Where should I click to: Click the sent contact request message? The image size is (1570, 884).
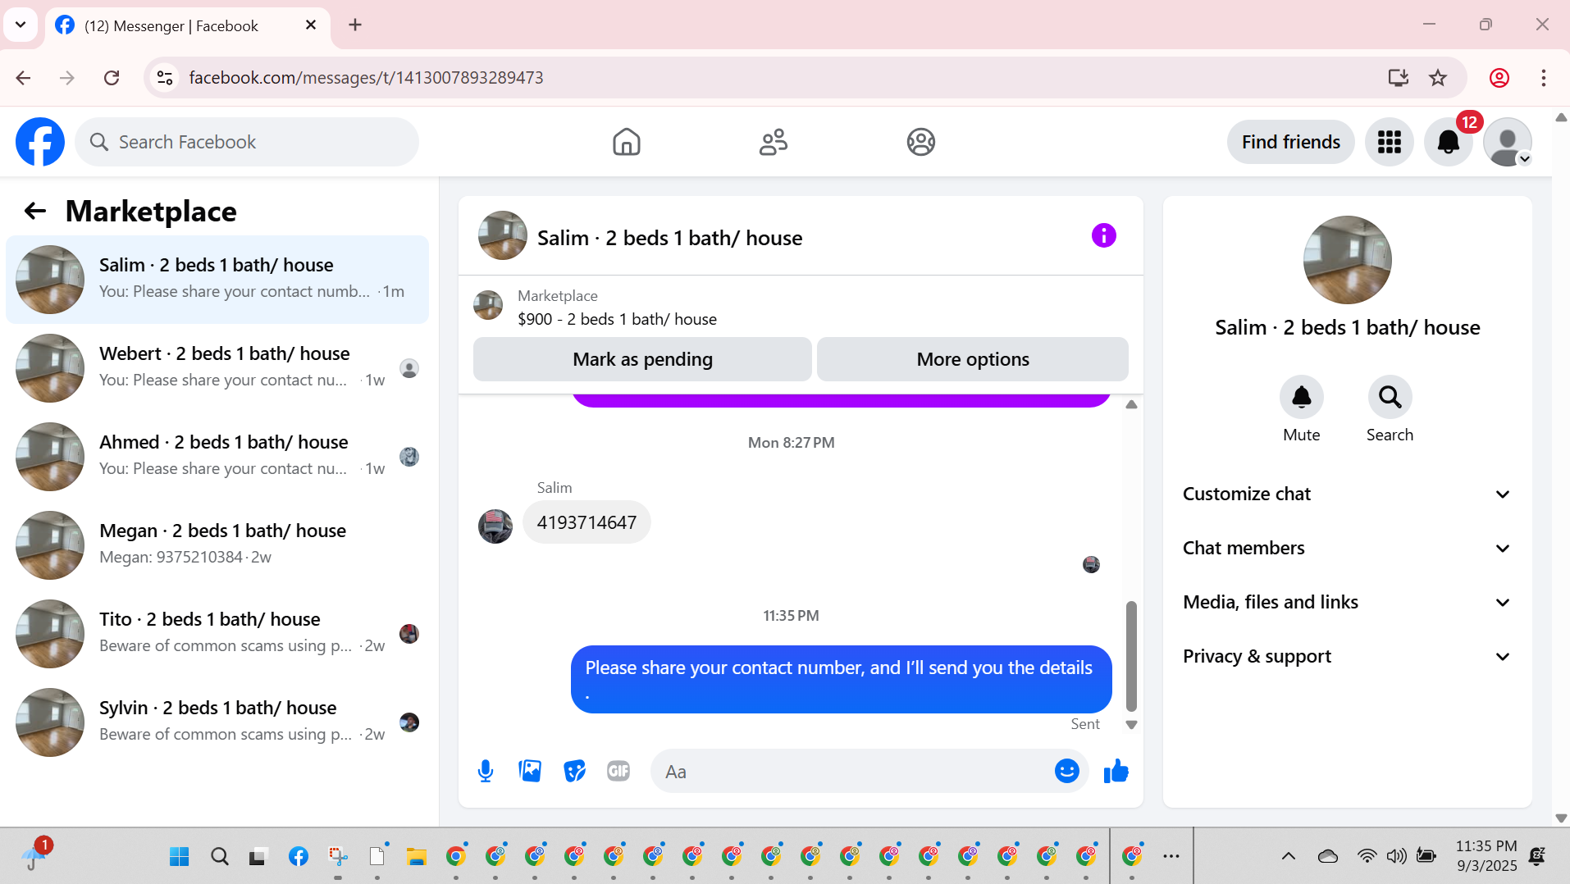click(x=841, y=679)
